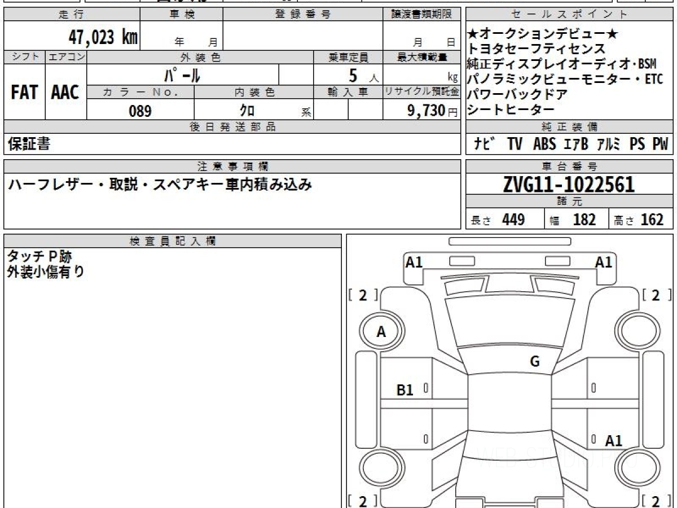Select the 登録番号 header

click(x=303, y=15)
